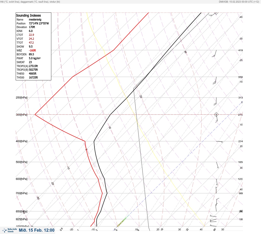Click the 0.5 mixing ratio label
The image size is (261, 234).
61,229
